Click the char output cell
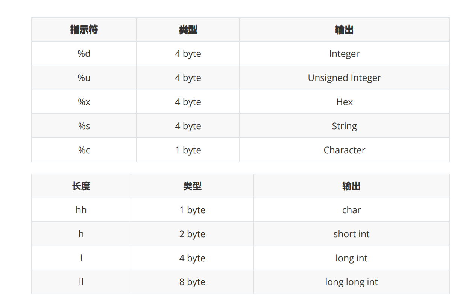Image resolution: width=466 pixels, height=296 pixels. coord(351,210)
